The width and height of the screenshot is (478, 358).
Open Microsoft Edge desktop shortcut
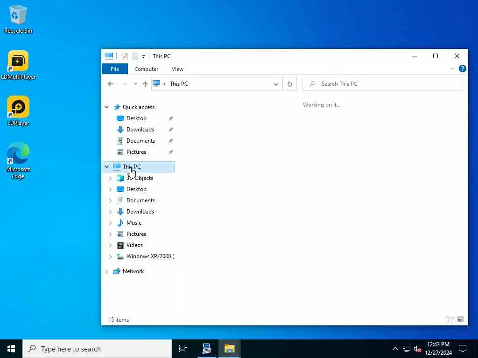coord(18,160)
